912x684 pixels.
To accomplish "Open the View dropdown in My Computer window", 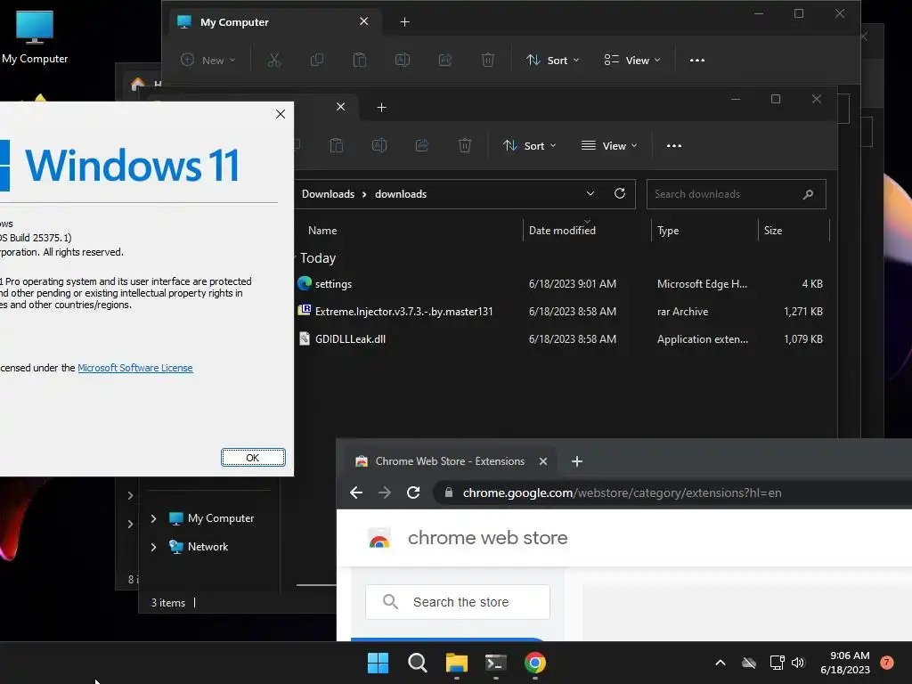I will [632, 60].
